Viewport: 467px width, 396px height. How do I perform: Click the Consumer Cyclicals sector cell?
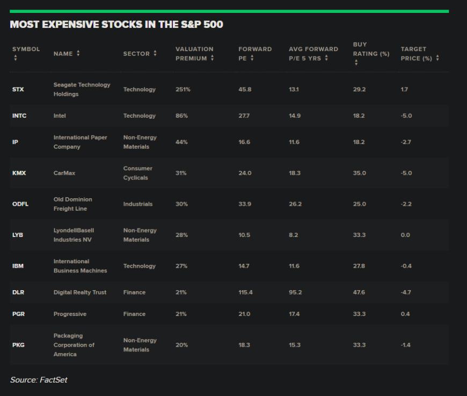point(138,173)
